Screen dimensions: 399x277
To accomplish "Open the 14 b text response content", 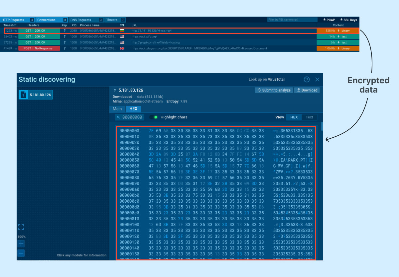I will pos(338,36).
